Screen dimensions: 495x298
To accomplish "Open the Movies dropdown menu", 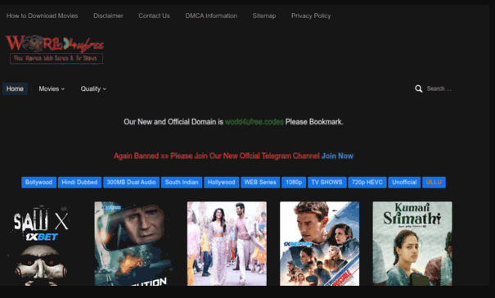I will [52, 88].
